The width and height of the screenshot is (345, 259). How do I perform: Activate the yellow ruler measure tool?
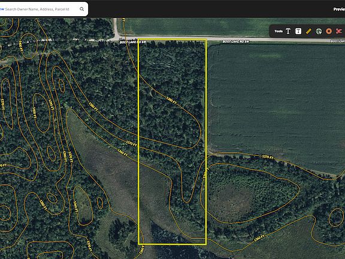308,31
